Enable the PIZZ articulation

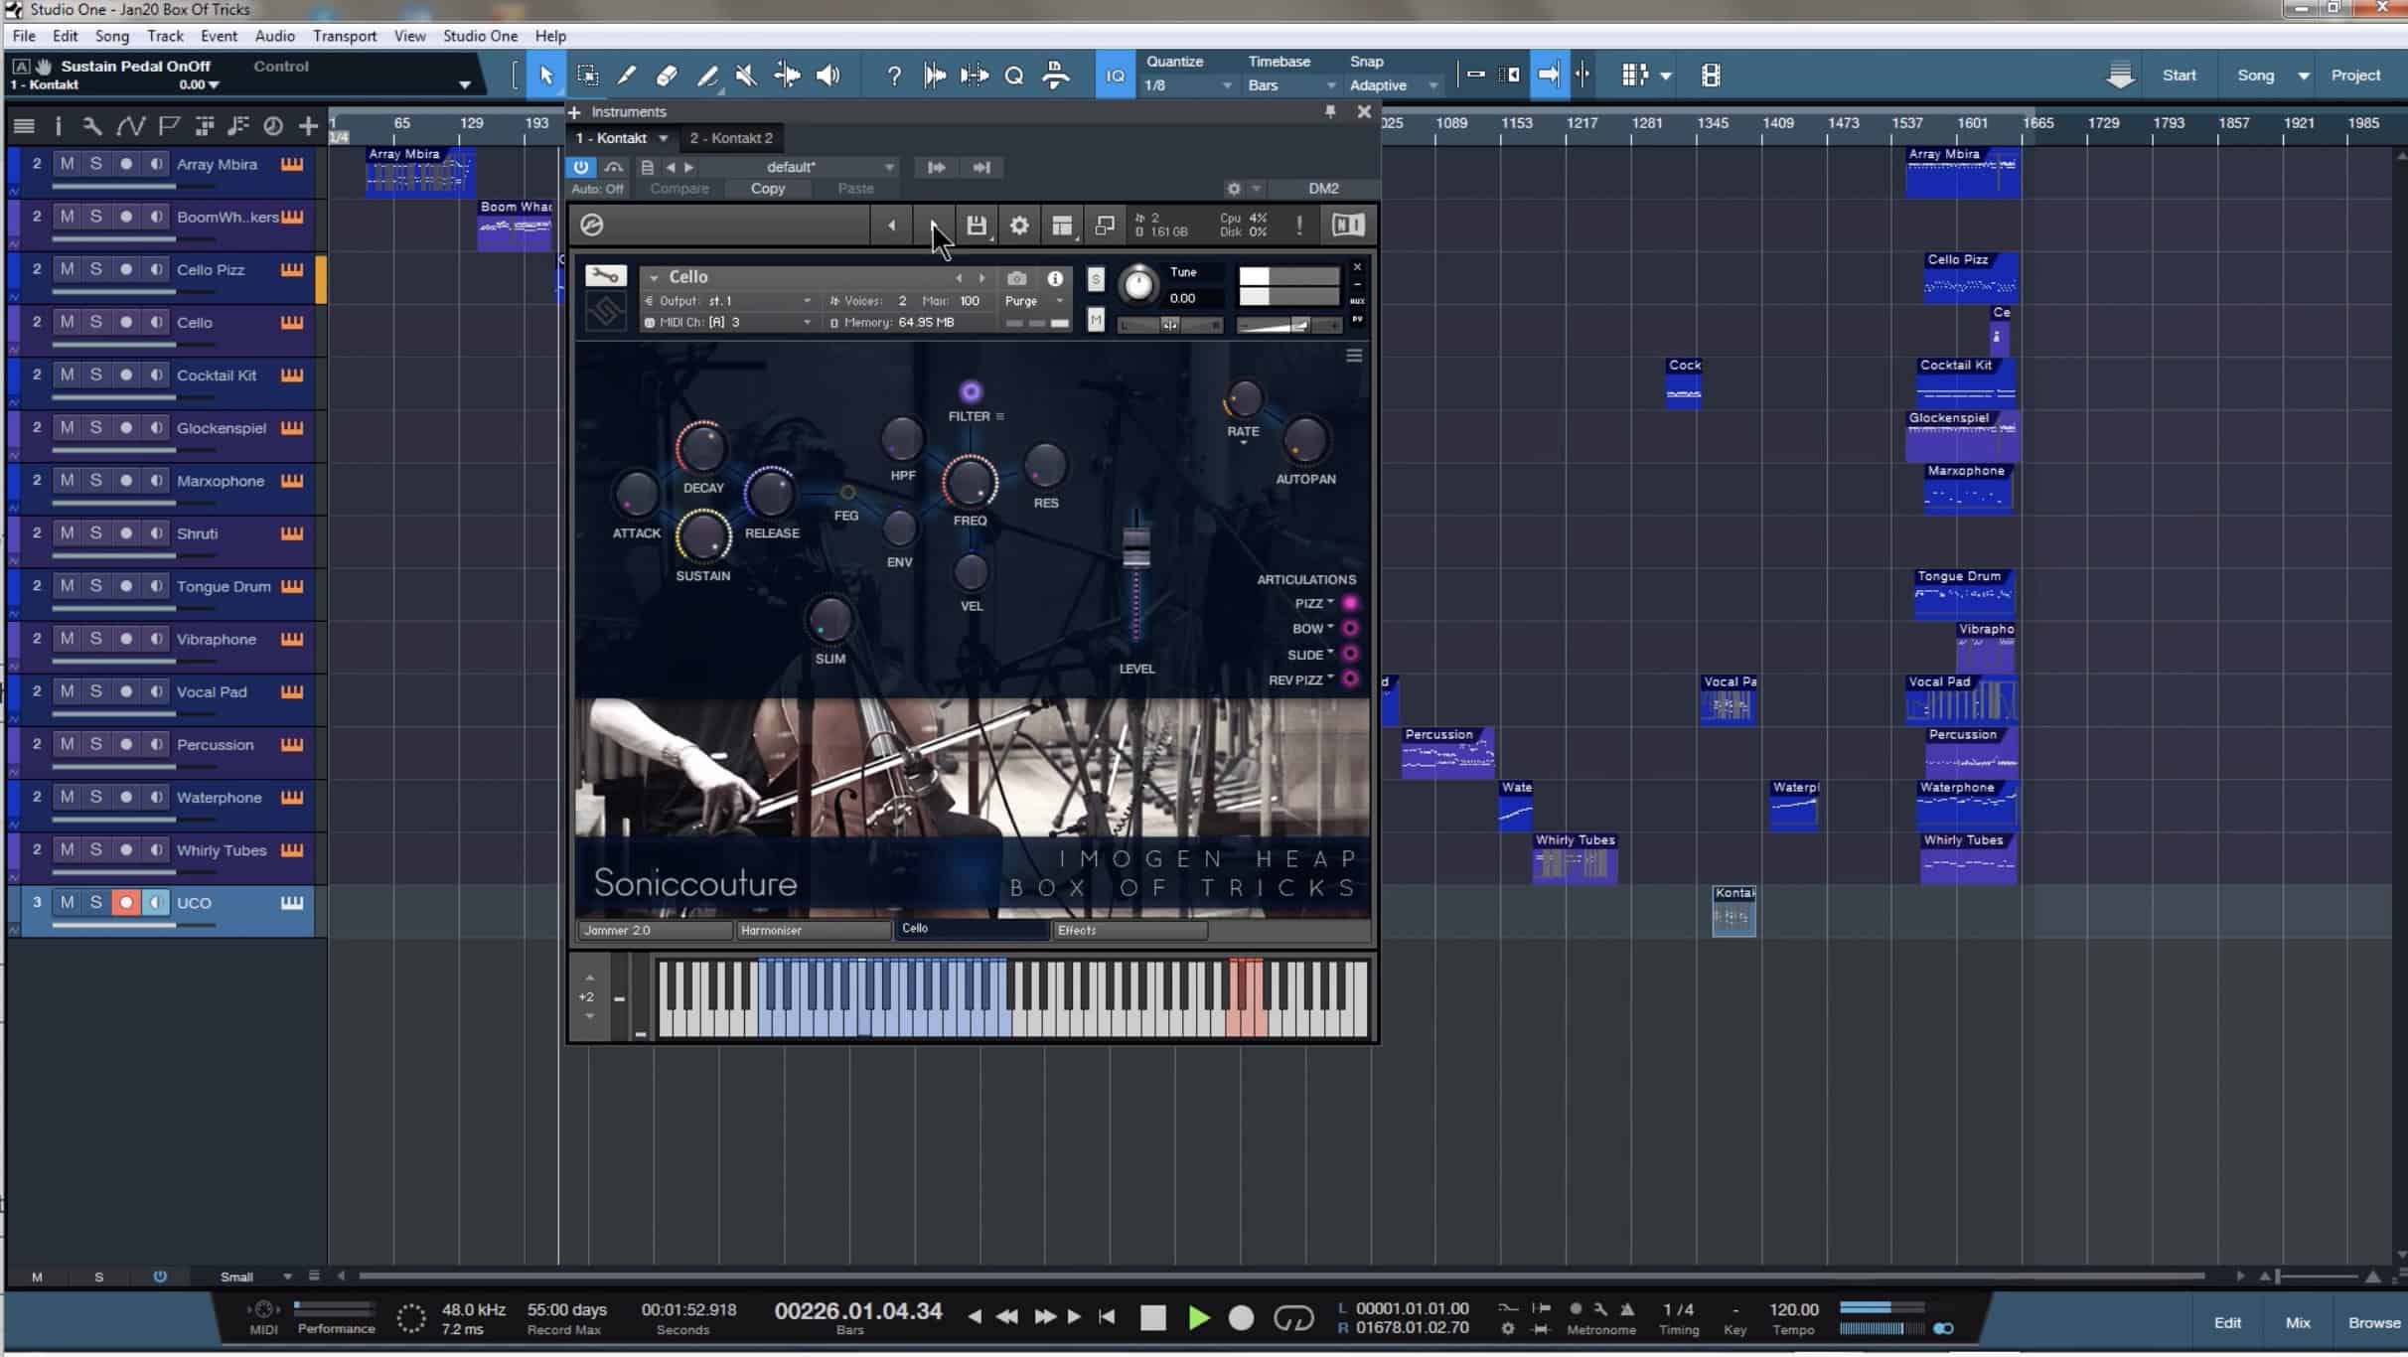1350,603
